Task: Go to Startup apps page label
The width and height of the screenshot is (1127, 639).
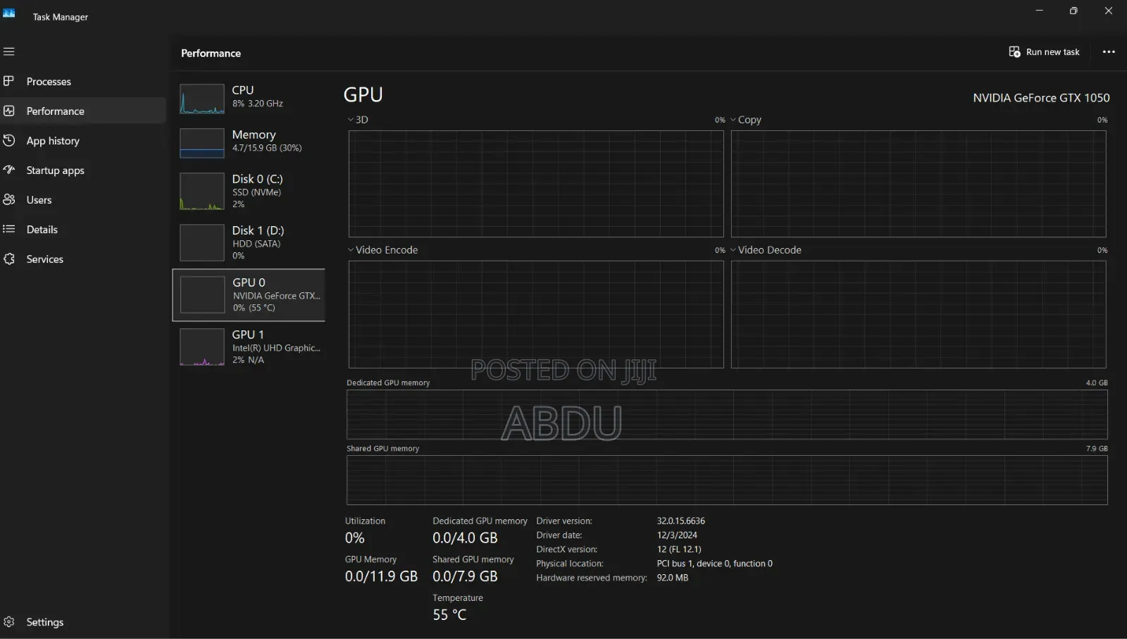Action: 55,170
